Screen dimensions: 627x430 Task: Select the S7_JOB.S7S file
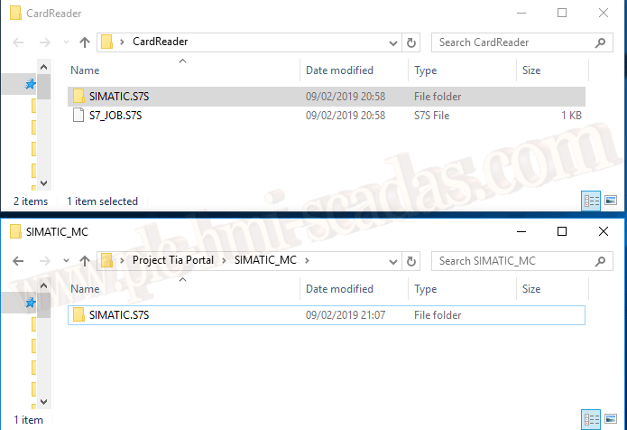[116, 116]
